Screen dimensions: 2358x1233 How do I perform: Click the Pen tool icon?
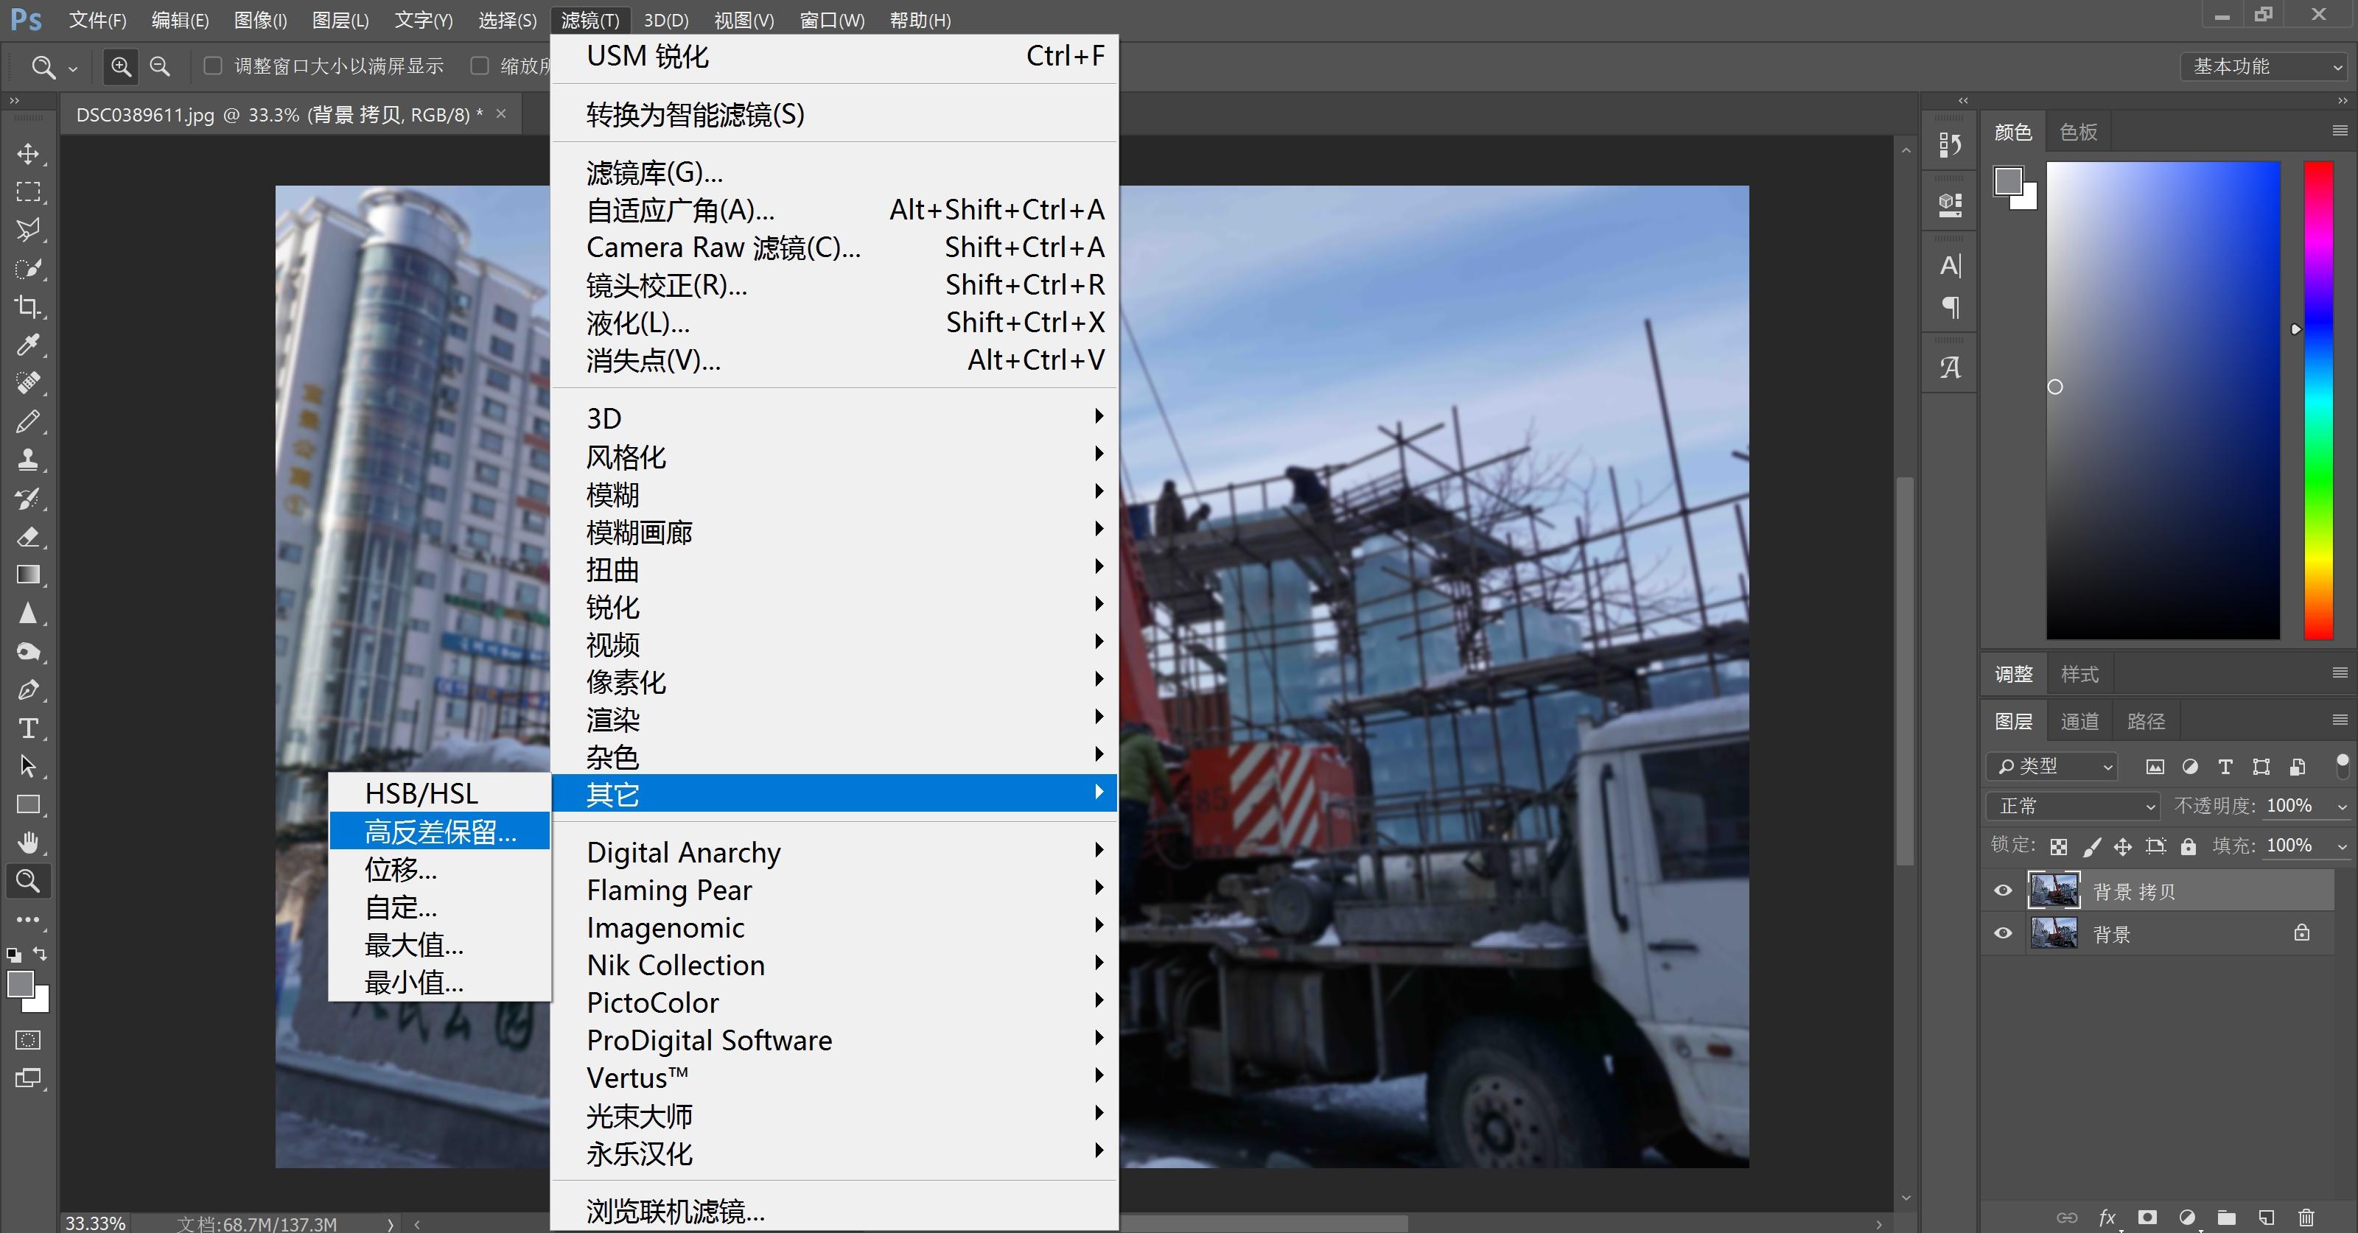coord(27,689)
